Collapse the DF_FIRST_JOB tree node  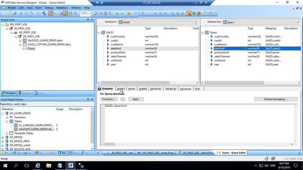coord(16,37)
